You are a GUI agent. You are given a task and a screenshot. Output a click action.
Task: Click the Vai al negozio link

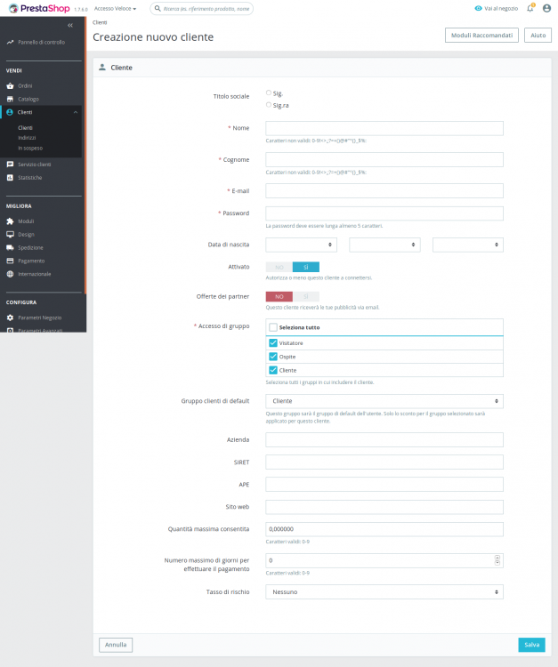click(501, 9)
